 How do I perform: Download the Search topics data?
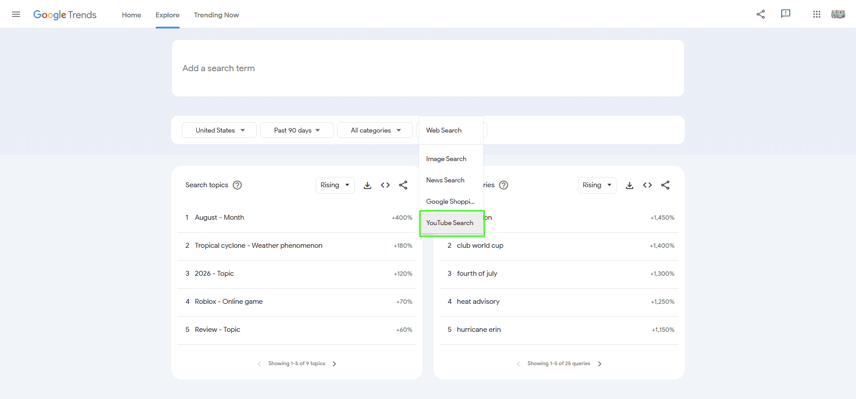tap(367, 185)
